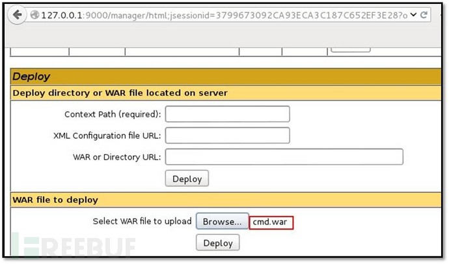Click the WAR or Directory URL field

284,157
